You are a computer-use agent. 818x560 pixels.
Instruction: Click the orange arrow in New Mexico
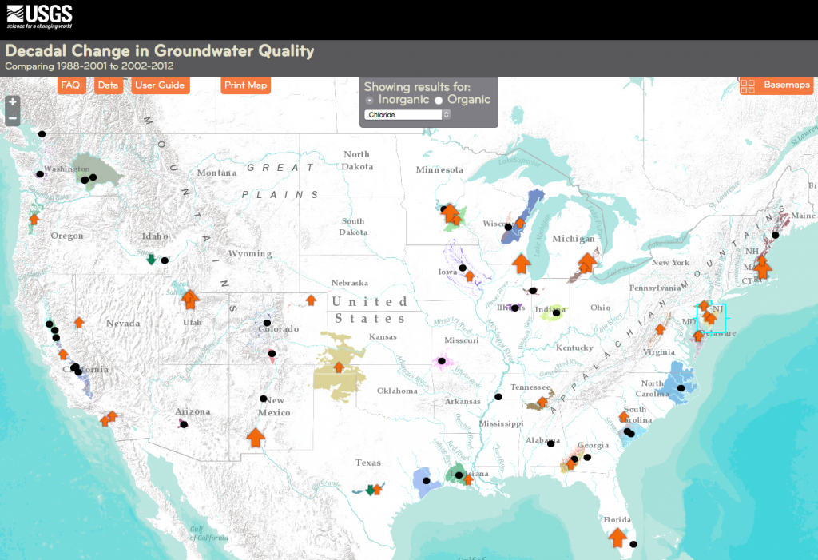256,437
